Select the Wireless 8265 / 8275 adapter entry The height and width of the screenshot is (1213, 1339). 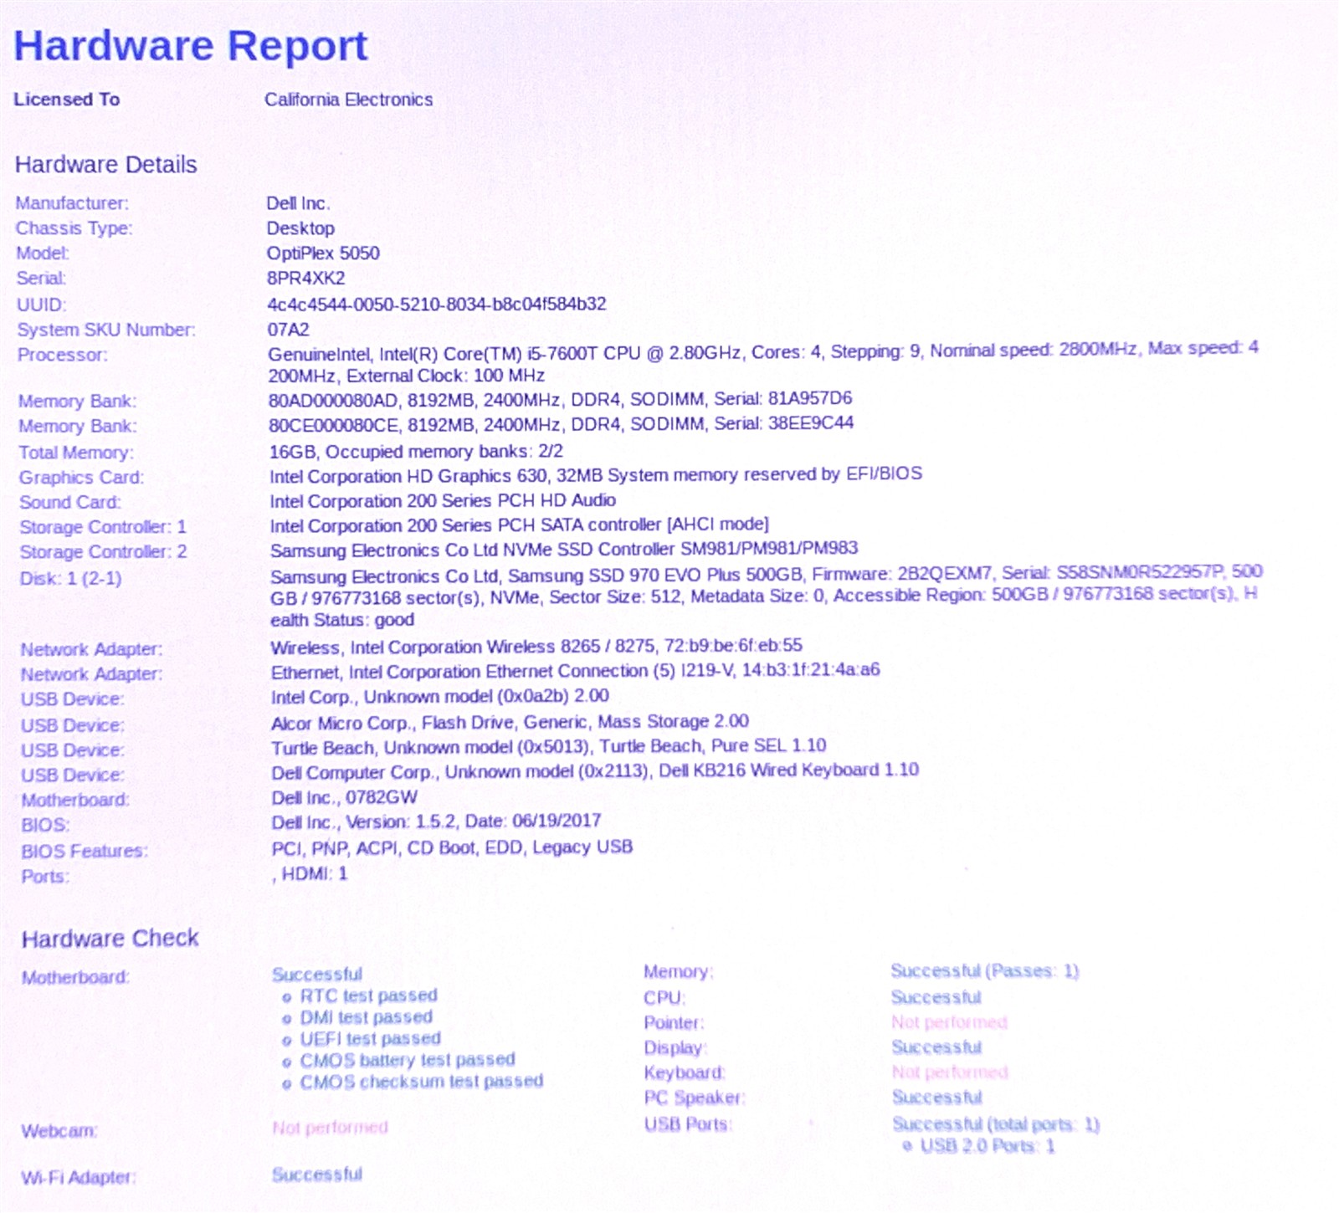pyautogui.click(x=536, y=647)
